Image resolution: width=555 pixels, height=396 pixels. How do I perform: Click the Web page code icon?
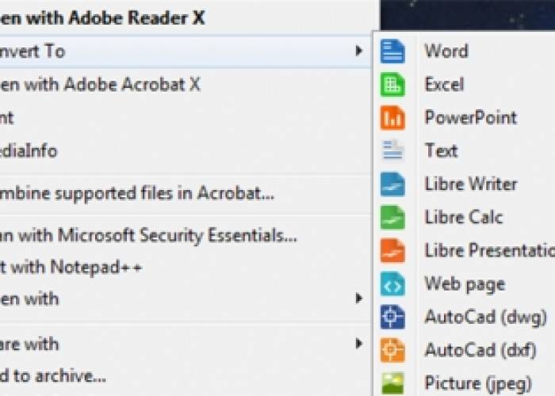tap(392, 284)
